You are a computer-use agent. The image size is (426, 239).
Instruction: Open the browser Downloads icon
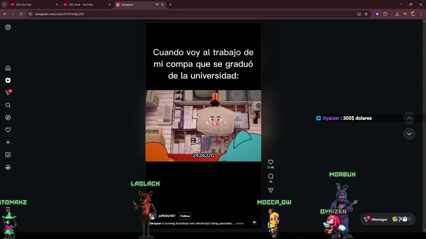pos(397,14)
